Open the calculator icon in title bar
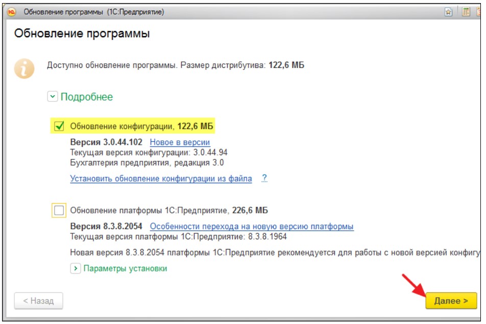The width and height of the screenshot is (486, 324). pyautogui.click(x=466, y=12)
